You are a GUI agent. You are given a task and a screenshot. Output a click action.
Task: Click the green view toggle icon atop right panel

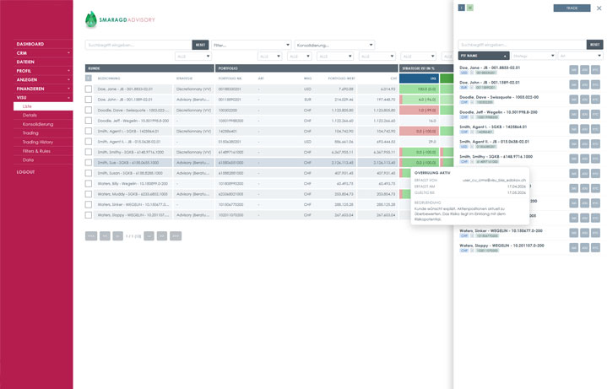[470, 8]
